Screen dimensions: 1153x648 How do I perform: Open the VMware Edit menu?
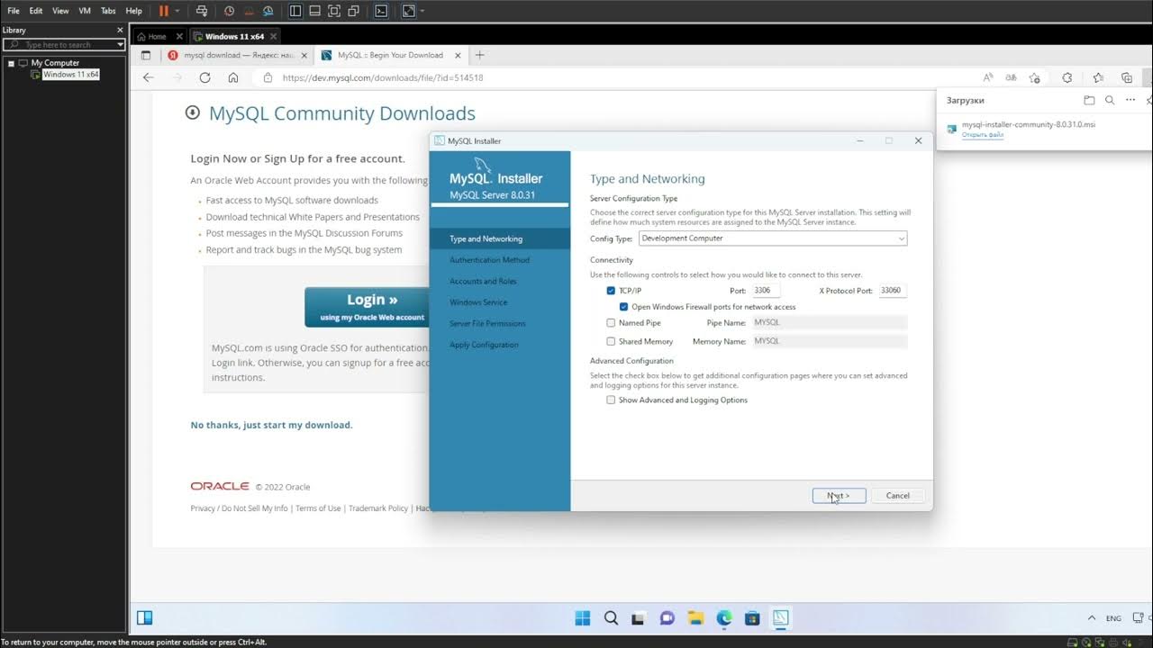36,11
